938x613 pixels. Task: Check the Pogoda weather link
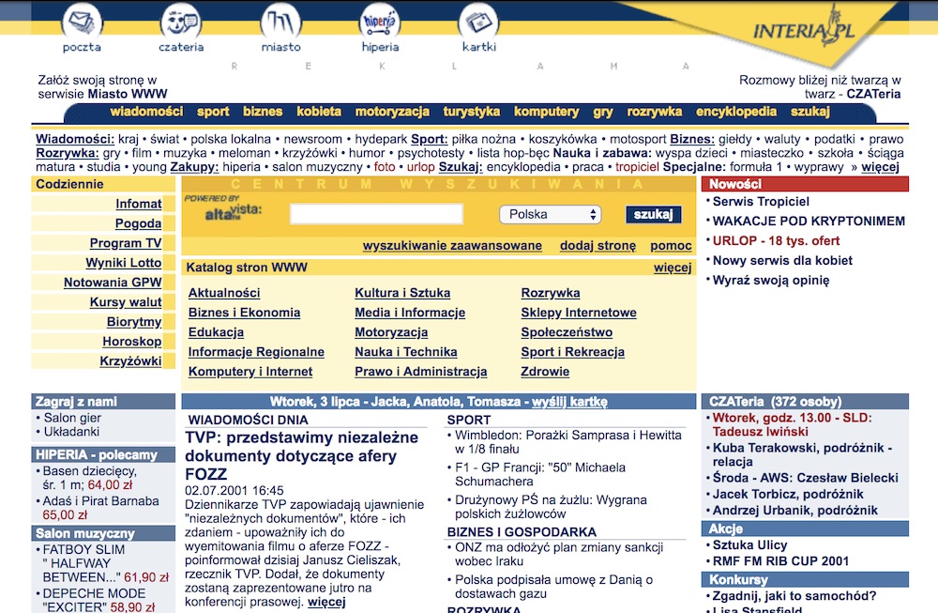click(138, 223)
